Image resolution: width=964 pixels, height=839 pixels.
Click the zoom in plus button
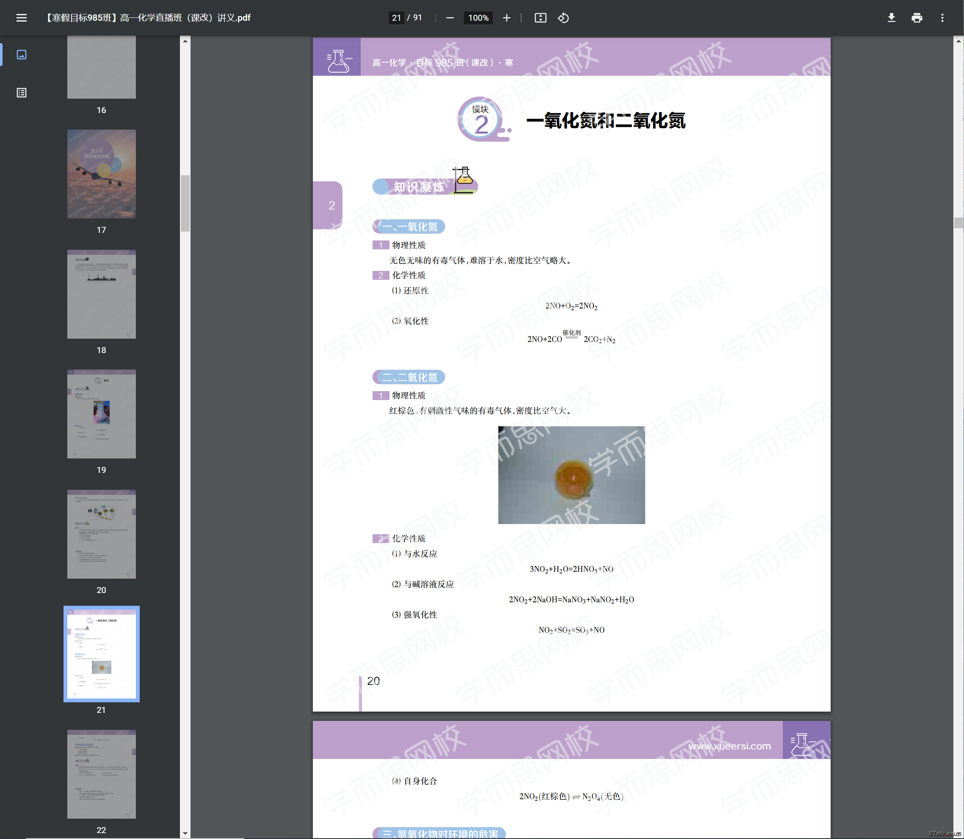click(507, 18)
